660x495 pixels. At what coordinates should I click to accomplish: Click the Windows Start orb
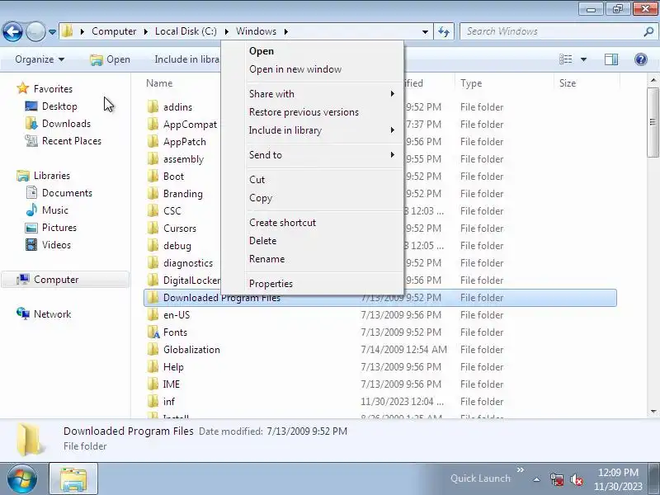pos(22,478)
